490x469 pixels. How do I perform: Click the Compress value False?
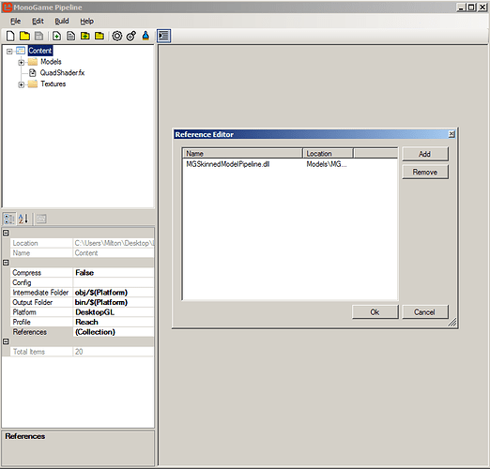(x=114, y=273)
